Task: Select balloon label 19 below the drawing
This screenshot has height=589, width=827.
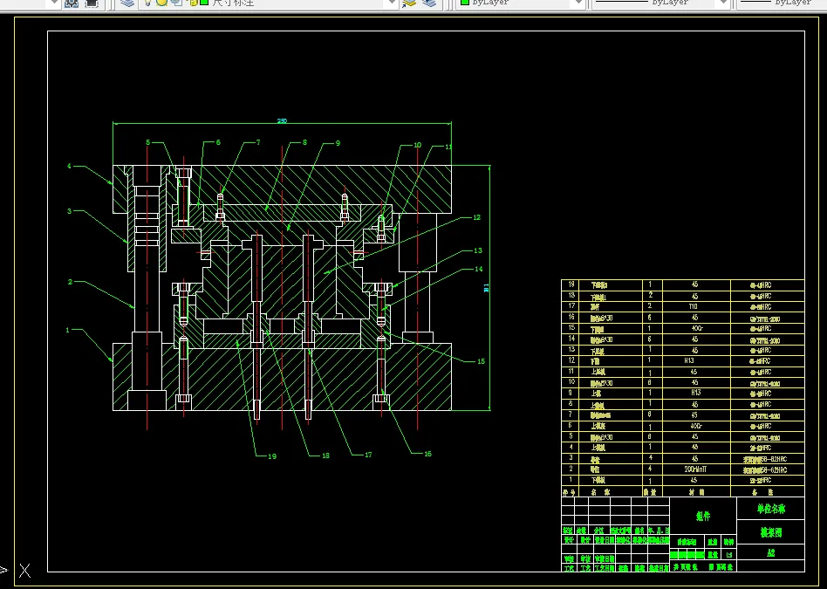Action: point(272,456)
